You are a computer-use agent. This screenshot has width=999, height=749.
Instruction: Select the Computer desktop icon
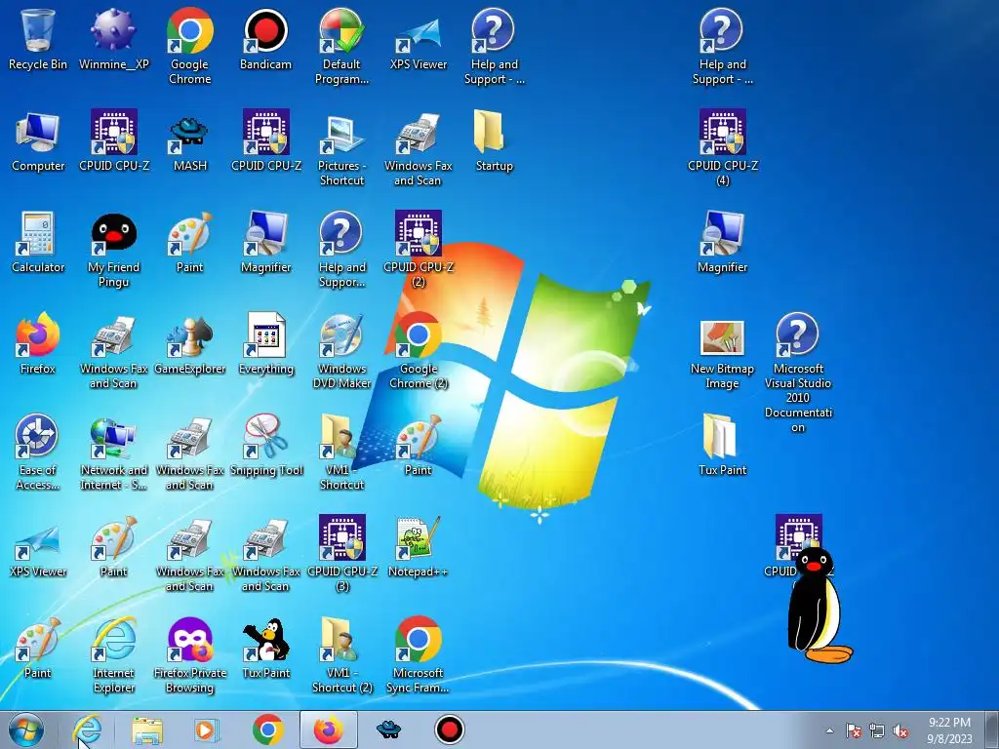pos(38,140)
